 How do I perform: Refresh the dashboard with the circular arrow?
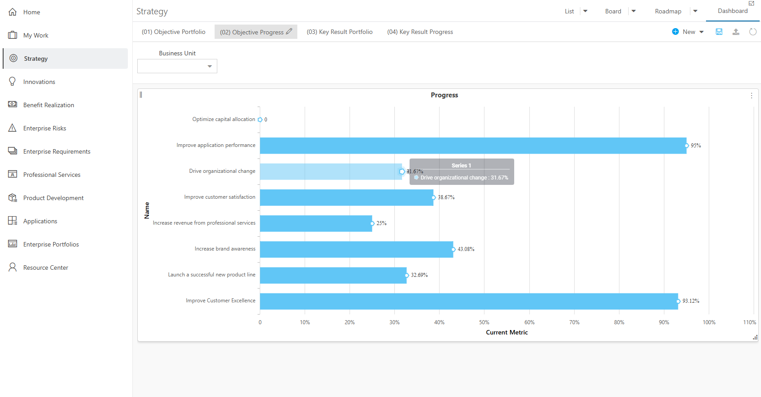tap(753, 32)
